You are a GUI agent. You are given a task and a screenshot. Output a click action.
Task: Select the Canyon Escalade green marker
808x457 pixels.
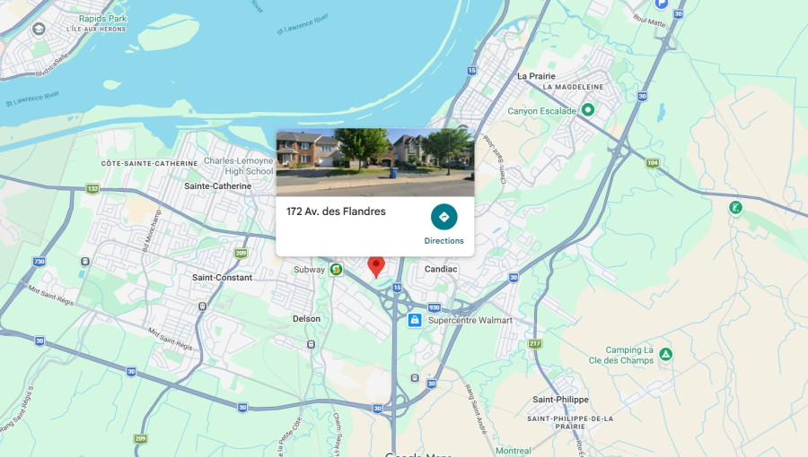[587, 109]
